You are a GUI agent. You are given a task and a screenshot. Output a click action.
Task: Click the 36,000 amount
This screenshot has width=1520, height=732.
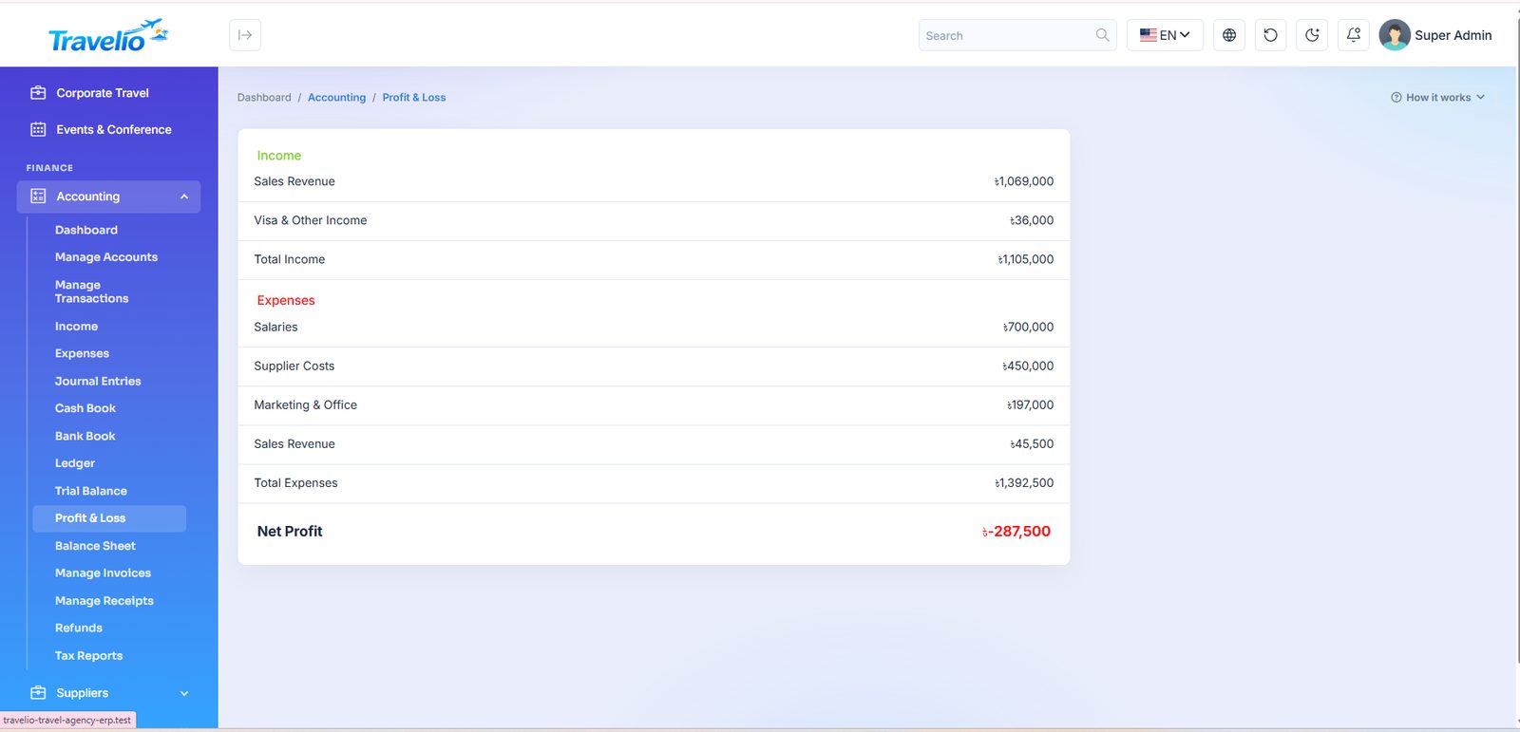[1032, 220]
